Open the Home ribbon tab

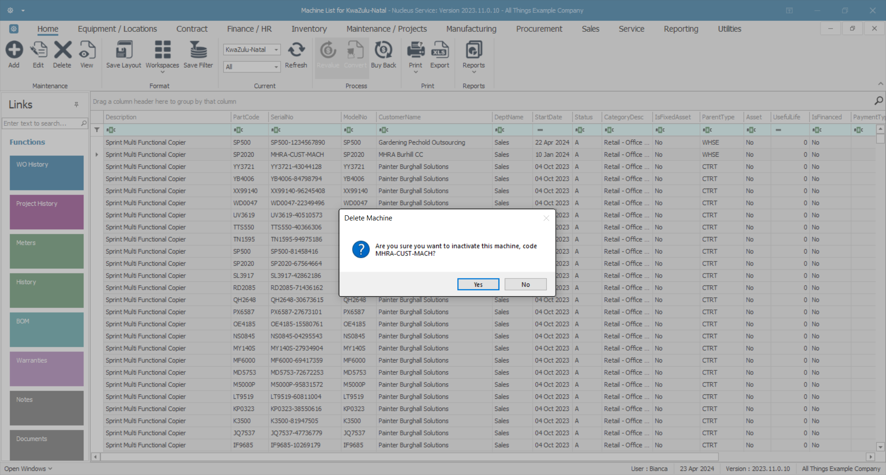(x=48, y=29)
